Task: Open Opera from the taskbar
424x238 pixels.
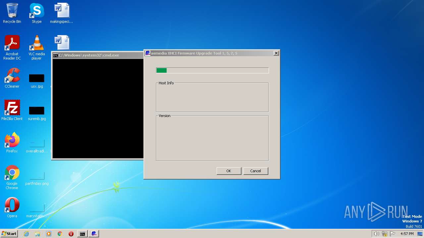Action: 71,234
